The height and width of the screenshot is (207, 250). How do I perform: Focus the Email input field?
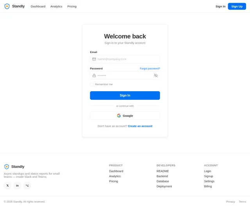point(125,59)
